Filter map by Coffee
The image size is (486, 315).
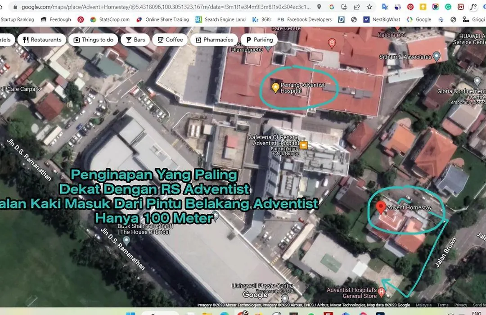click(170, 40)
